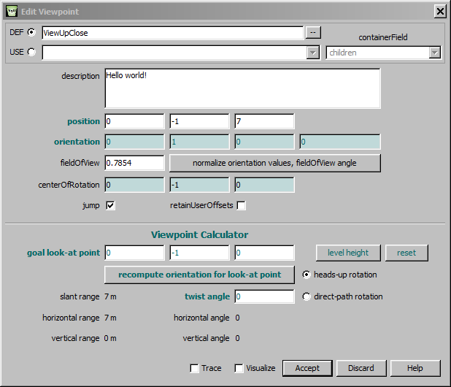
Task: Click the level height button
Action: (x=348, y=253)
